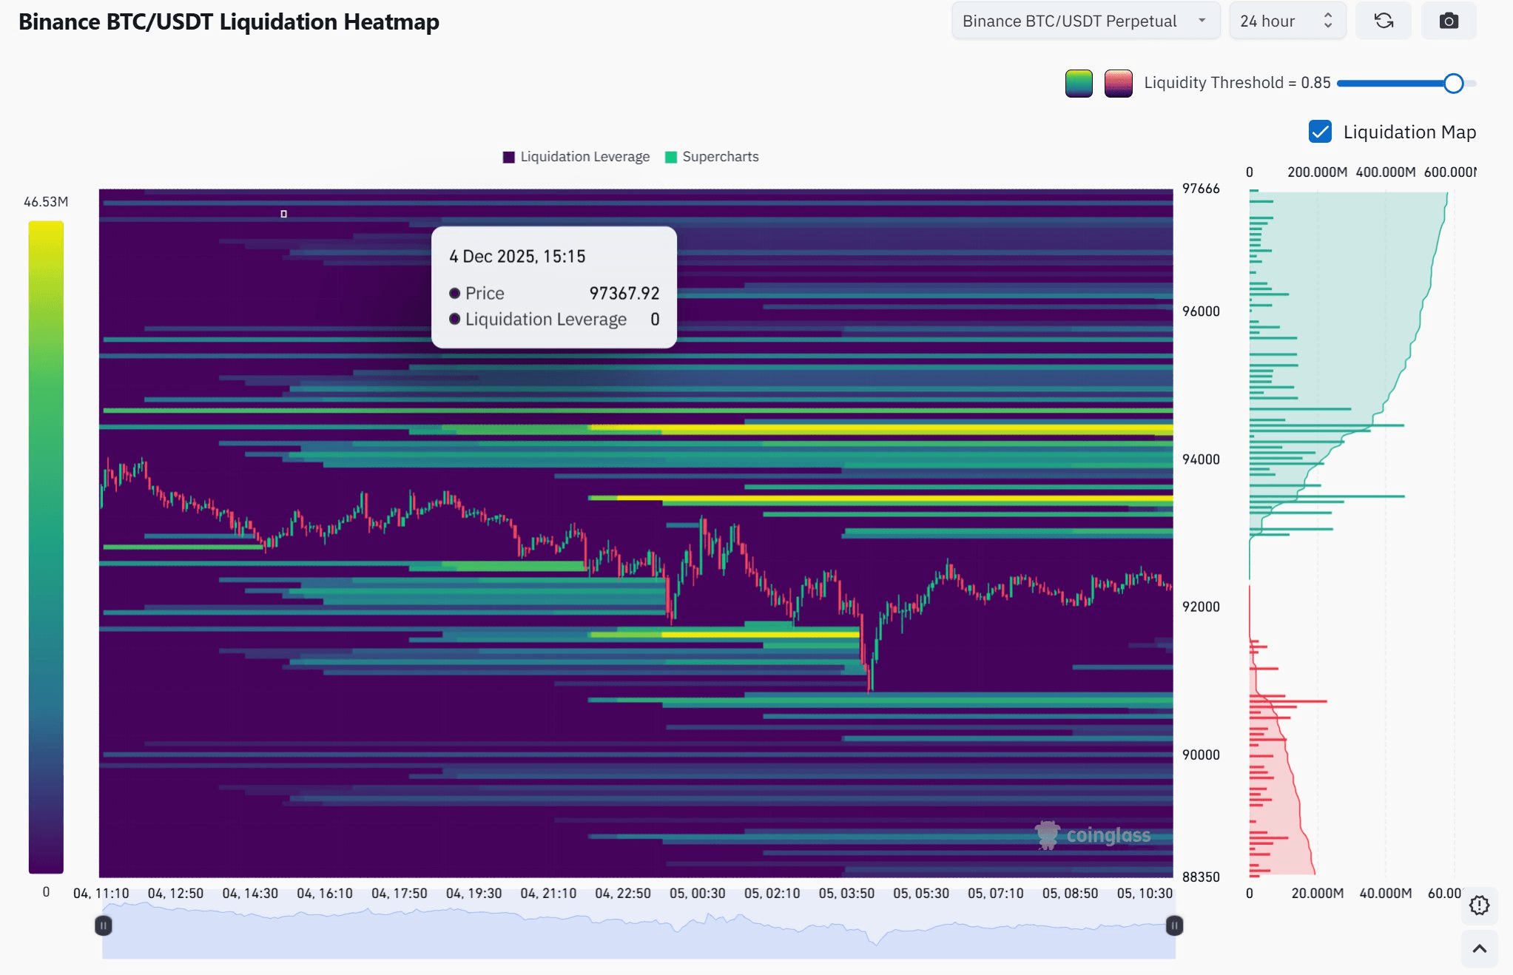This screenshot has height=975, width=1513.
Task: Click the Binance BTC/USDT Liquidation Heatmap title
Action: pos(229,22)
